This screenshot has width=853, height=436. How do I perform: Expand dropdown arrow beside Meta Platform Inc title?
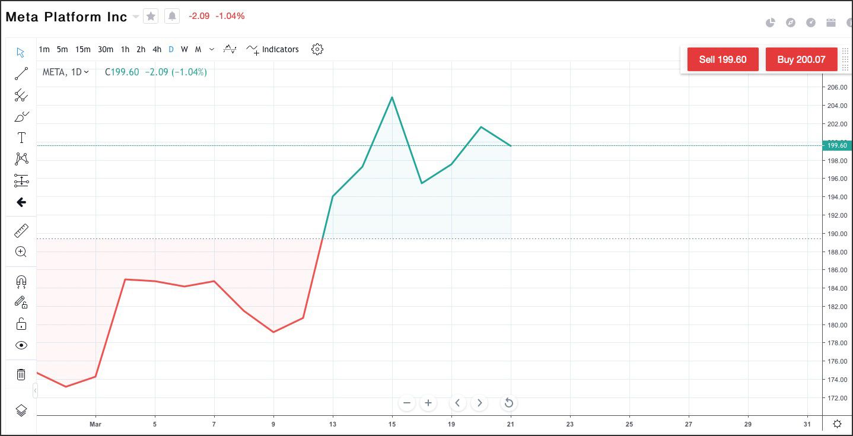click(x=136, y=17)
